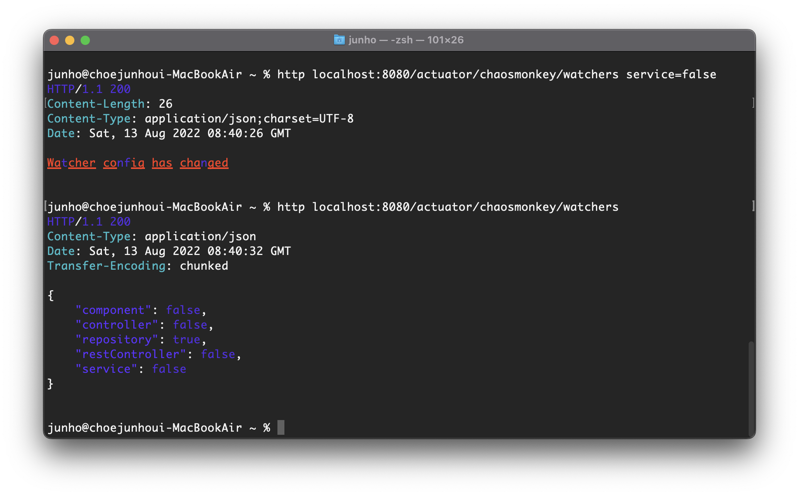
Task: Click the Content-Length header name
Action: point(96,104)
